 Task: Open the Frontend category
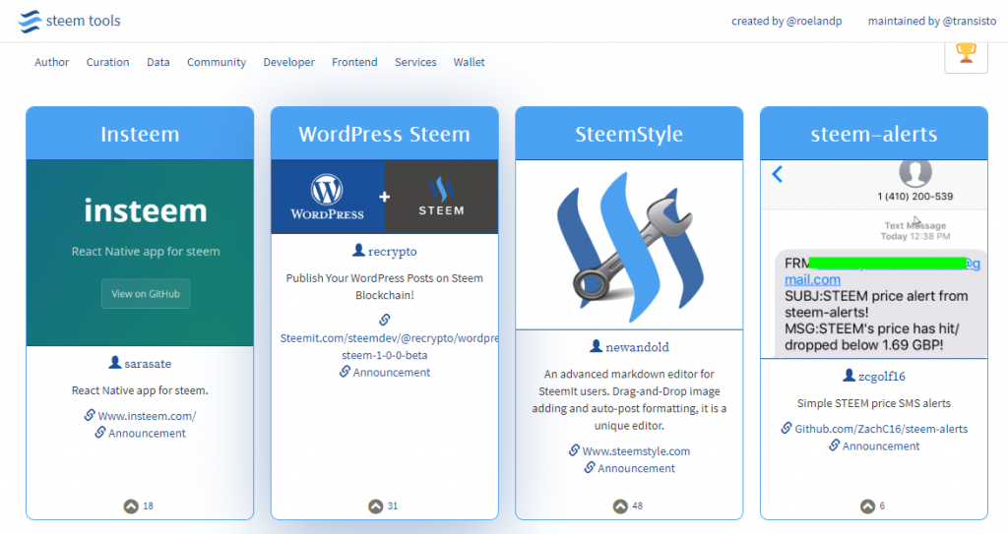(354, 62)
